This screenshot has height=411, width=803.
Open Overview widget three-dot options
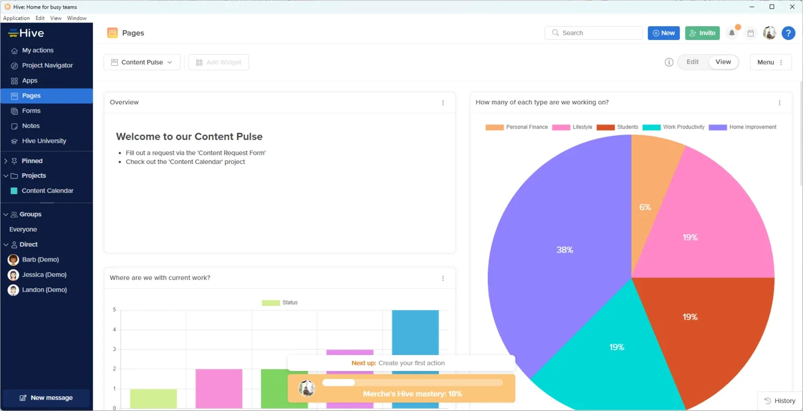(x=443, y=103)
